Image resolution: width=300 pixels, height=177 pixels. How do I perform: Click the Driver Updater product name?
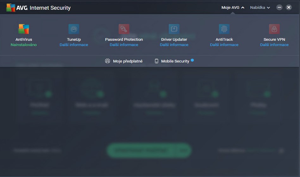(174, 39)
